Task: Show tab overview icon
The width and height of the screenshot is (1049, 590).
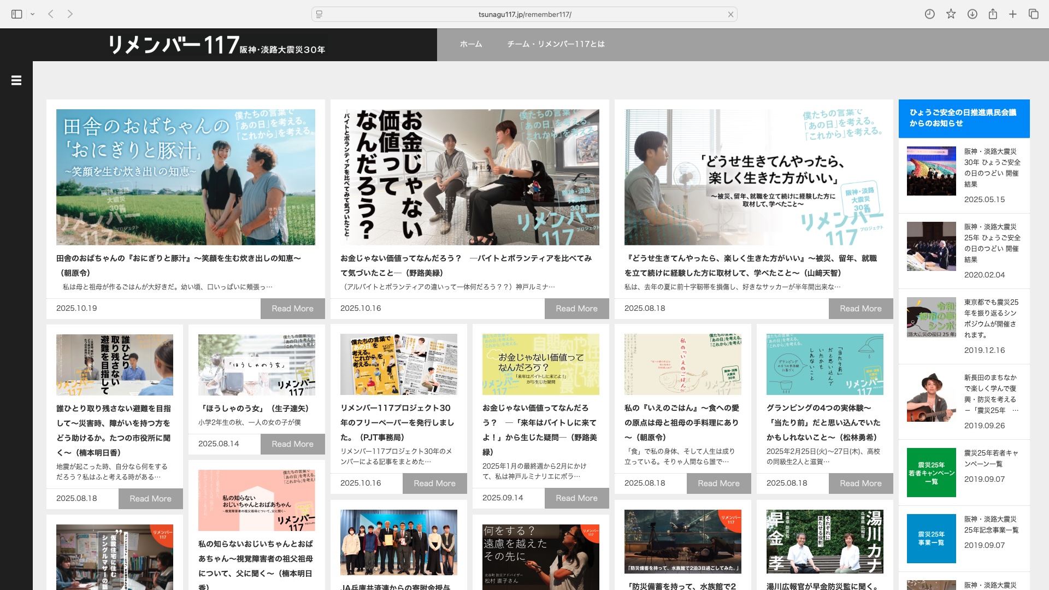Action: (1033, 14)
